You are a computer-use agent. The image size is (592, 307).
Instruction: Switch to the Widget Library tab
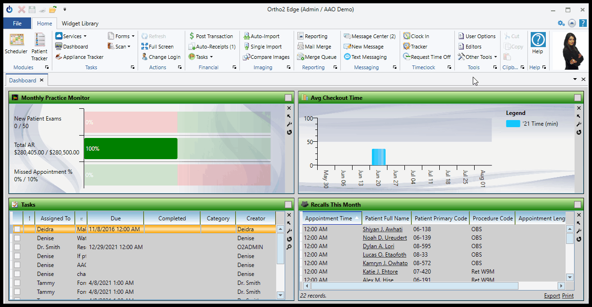pos(80,24)
